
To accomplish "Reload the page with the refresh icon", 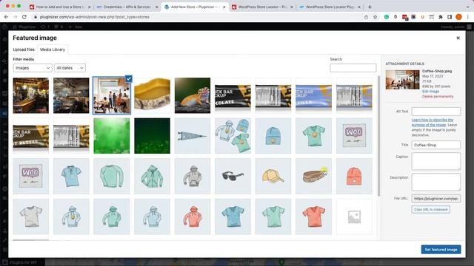I will click(24, 17).
